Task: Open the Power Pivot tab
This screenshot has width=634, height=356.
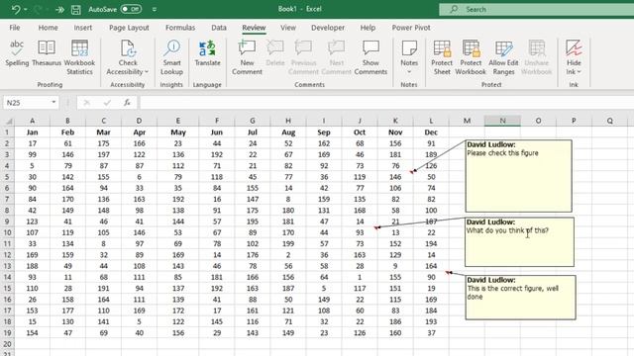Action: pyautogui.click(x=411, y=28)
